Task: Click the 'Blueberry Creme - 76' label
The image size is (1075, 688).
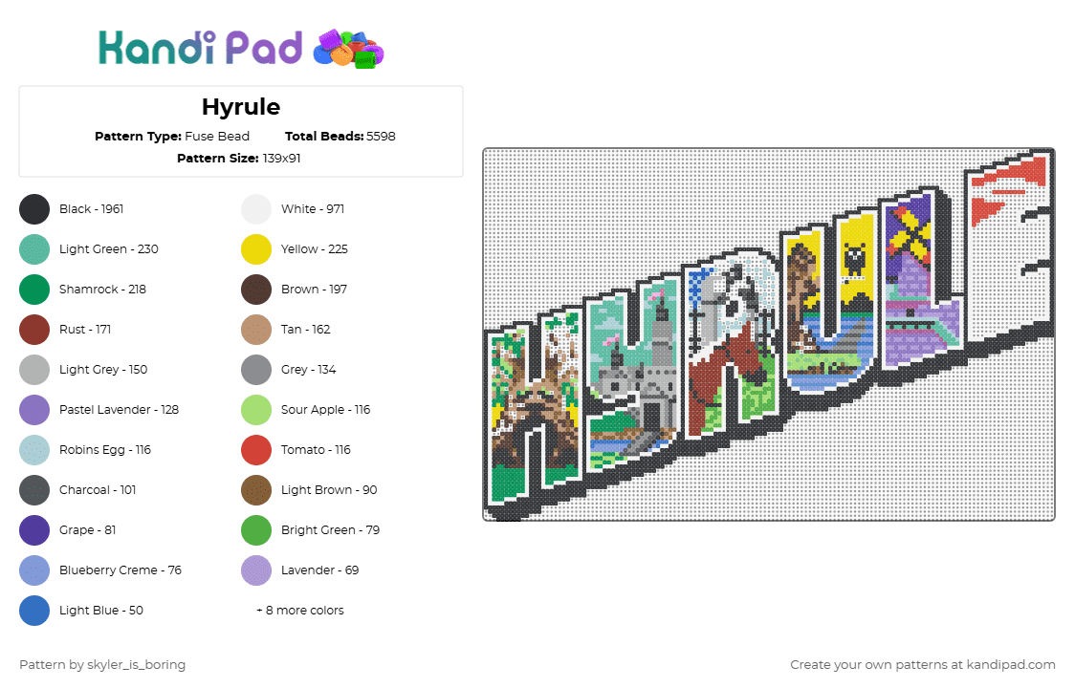Action: [x=120, y=570]
